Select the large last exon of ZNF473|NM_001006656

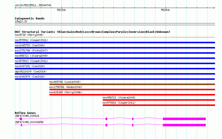tap(184, 125)
